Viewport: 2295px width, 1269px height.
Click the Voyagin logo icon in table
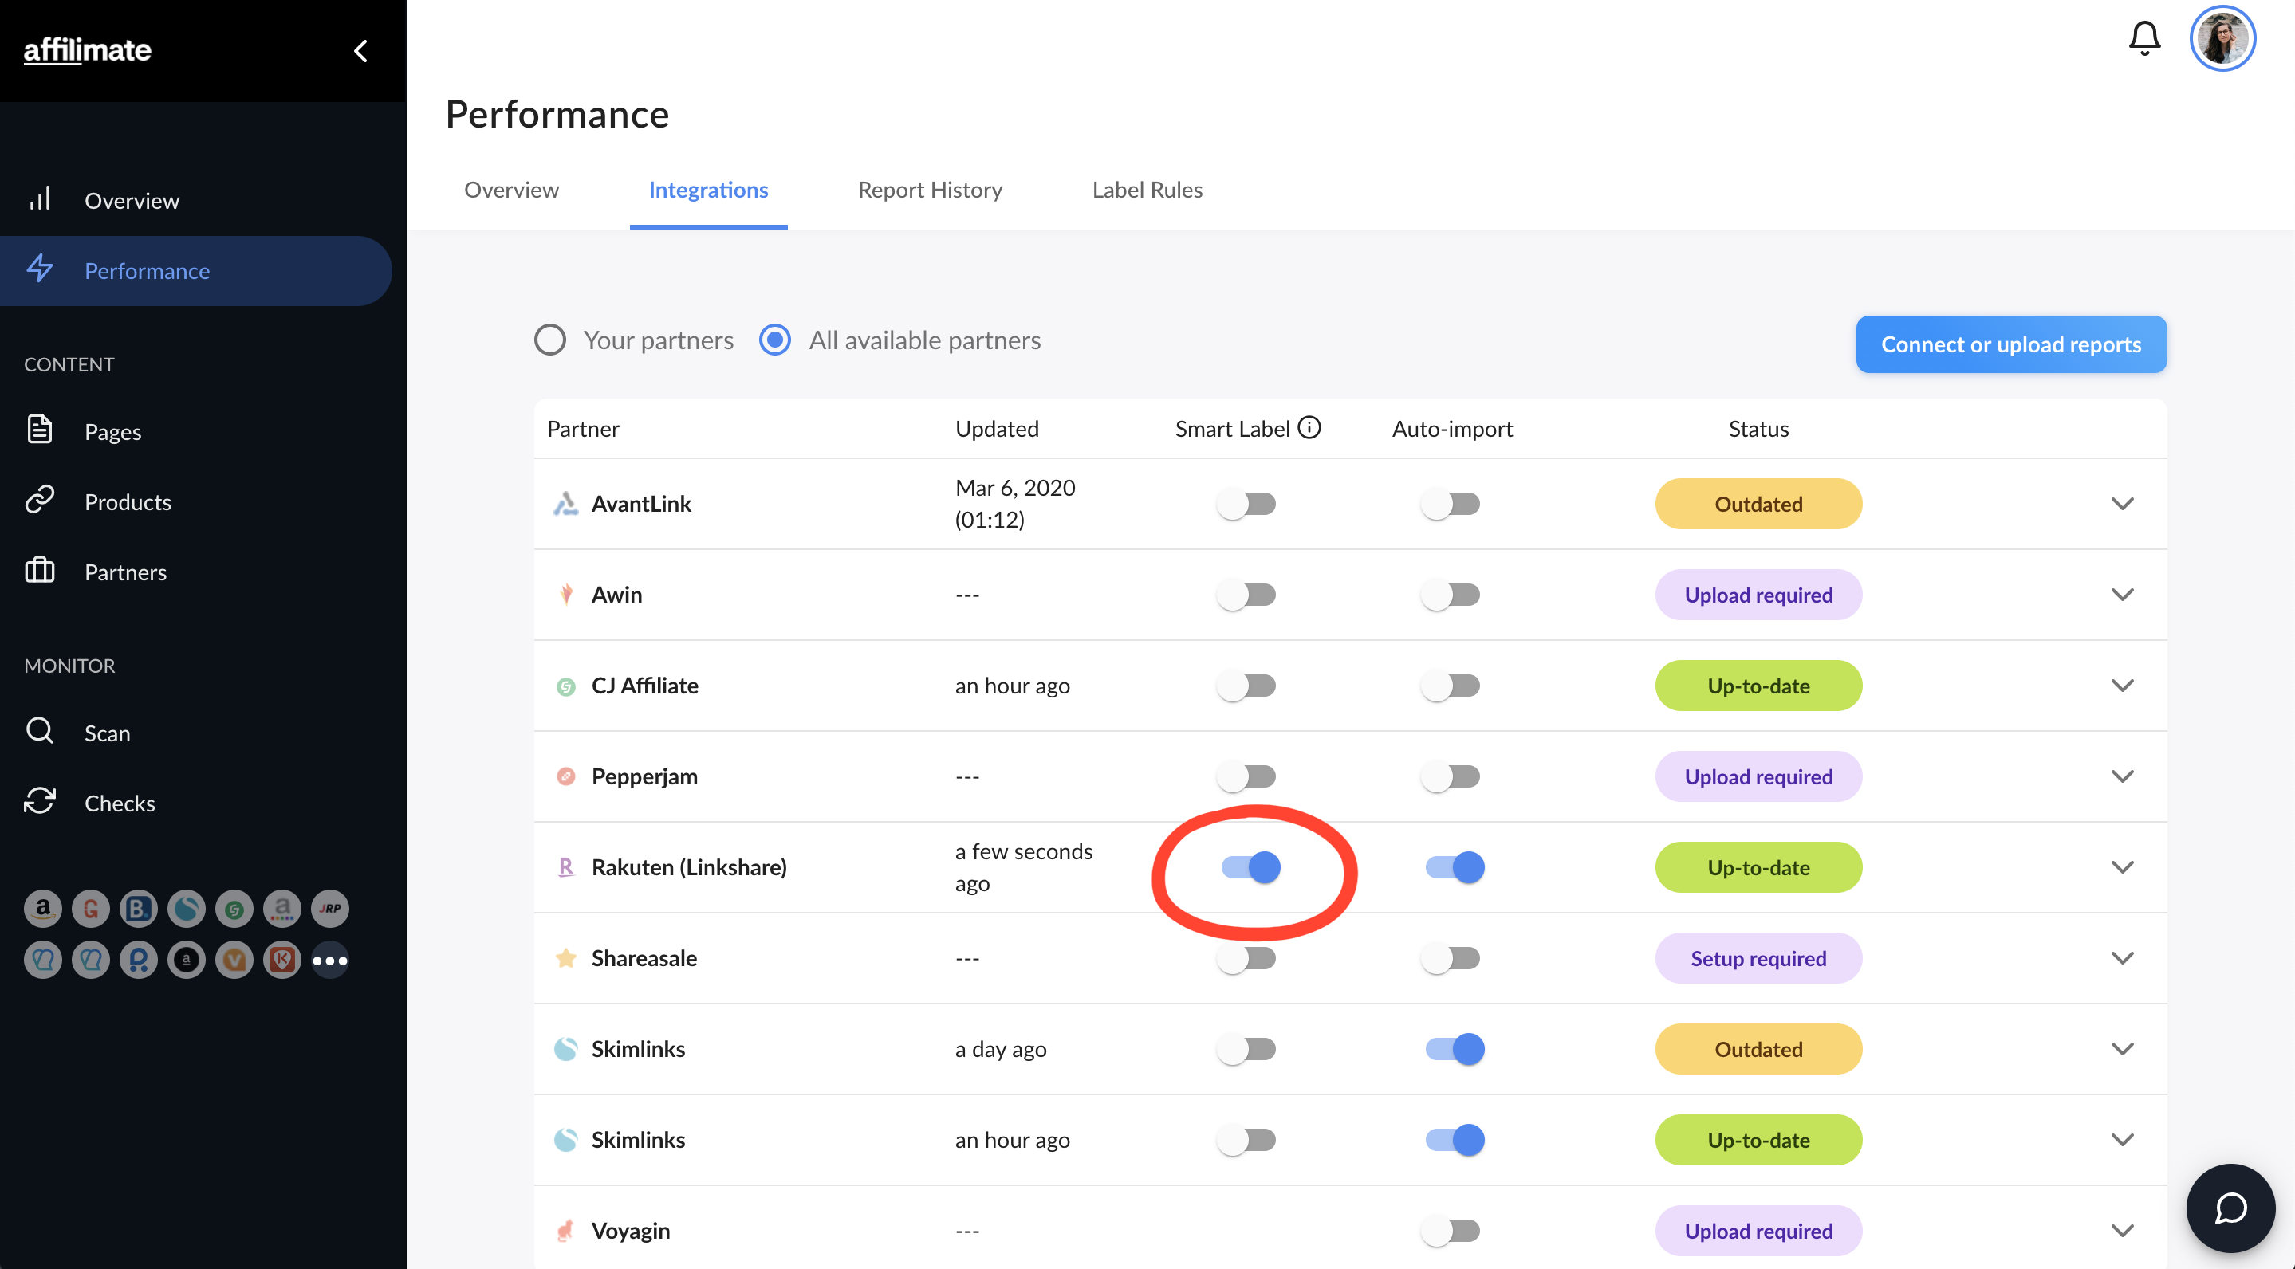tap(565, 1231)
